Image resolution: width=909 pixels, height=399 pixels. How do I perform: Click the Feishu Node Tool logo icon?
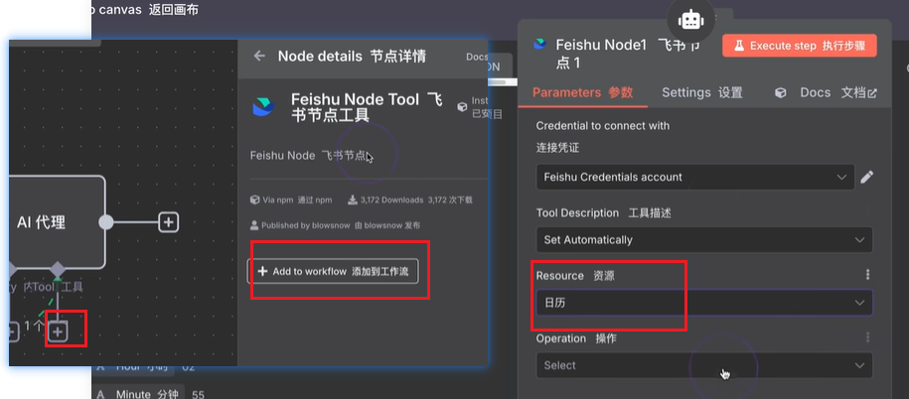coord(263,107)
